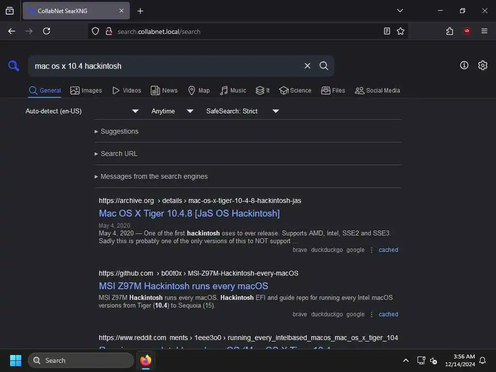496x372 pixels.
Task: Open the tracking protection shield
Action: [x=95, y=31]
